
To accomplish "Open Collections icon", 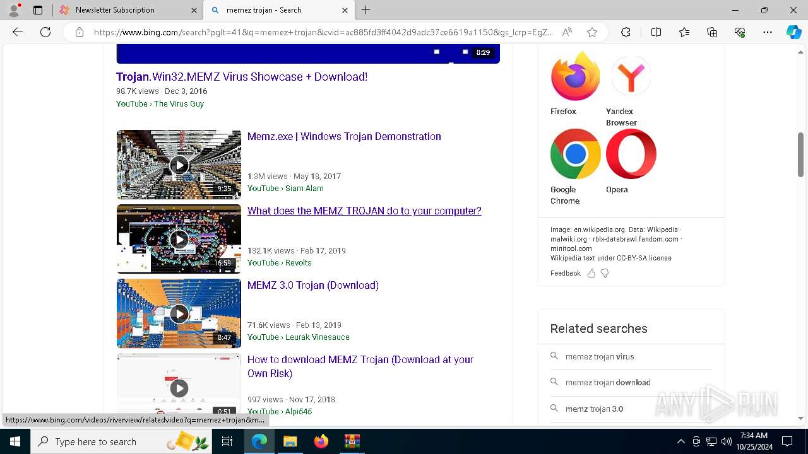I will pos(712,32).
